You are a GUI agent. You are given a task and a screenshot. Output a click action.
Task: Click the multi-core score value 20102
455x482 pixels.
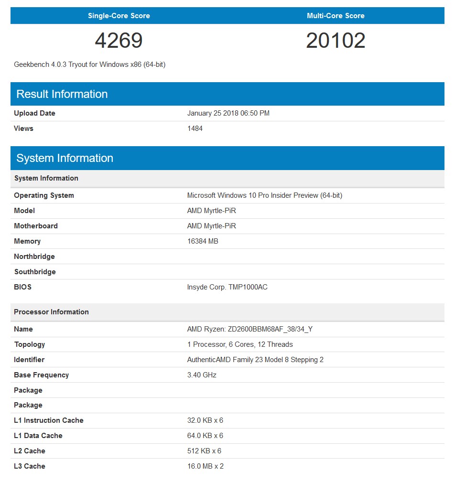(336, 40)
